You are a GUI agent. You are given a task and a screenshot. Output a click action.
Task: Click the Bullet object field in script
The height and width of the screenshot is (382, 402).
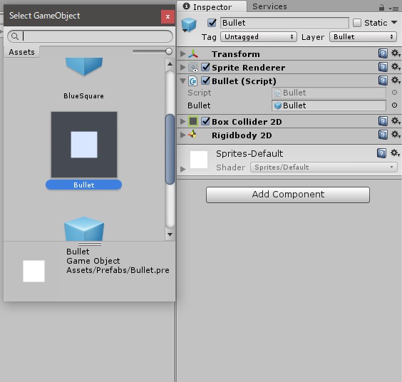(329, 105)
